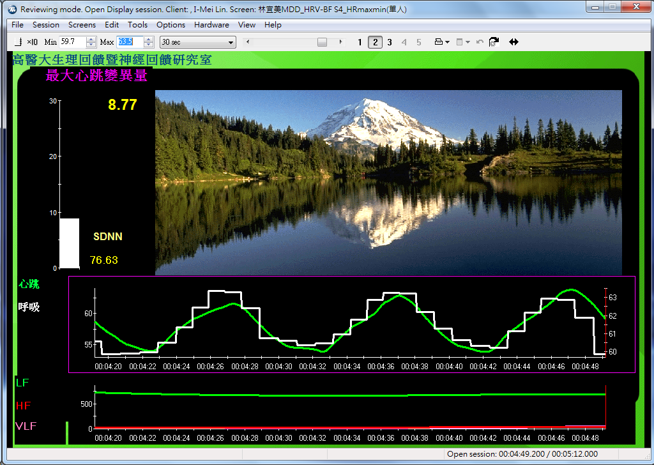Decrease the Max value with down spinner
Viewport: 654px width, 465px height.
coord(149,45)
